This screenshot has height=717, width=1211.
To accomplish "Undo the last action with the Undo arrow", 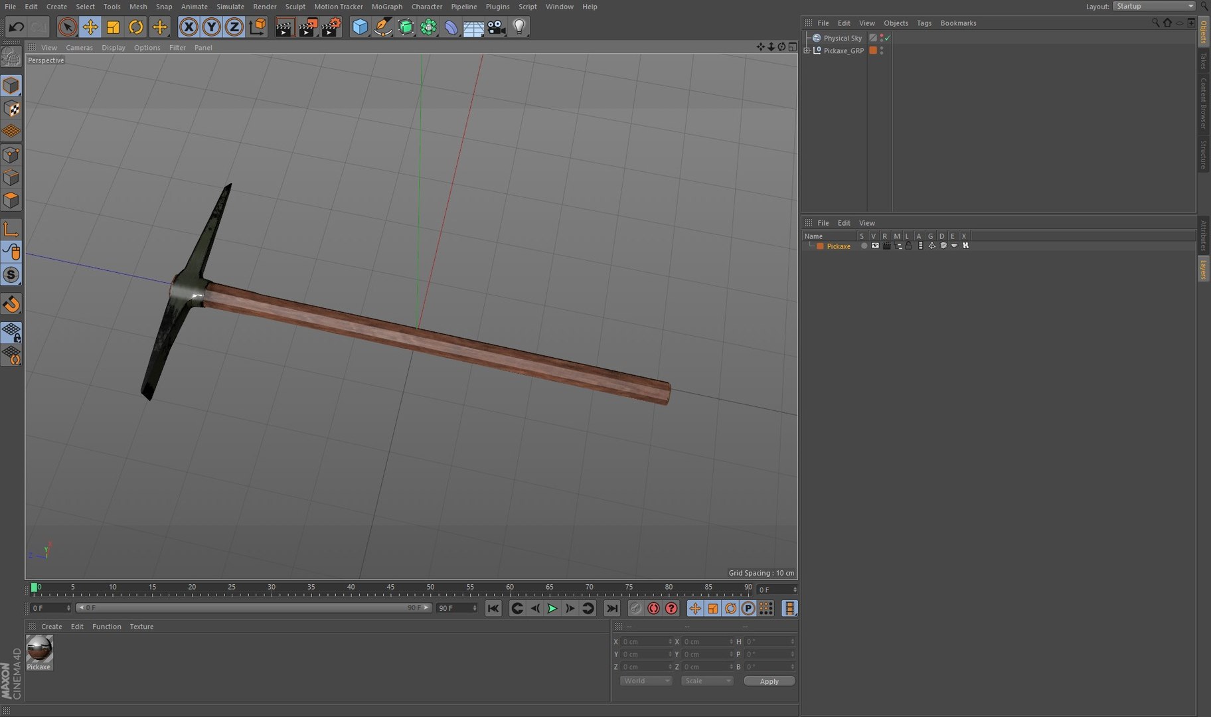I will [17, 27].
